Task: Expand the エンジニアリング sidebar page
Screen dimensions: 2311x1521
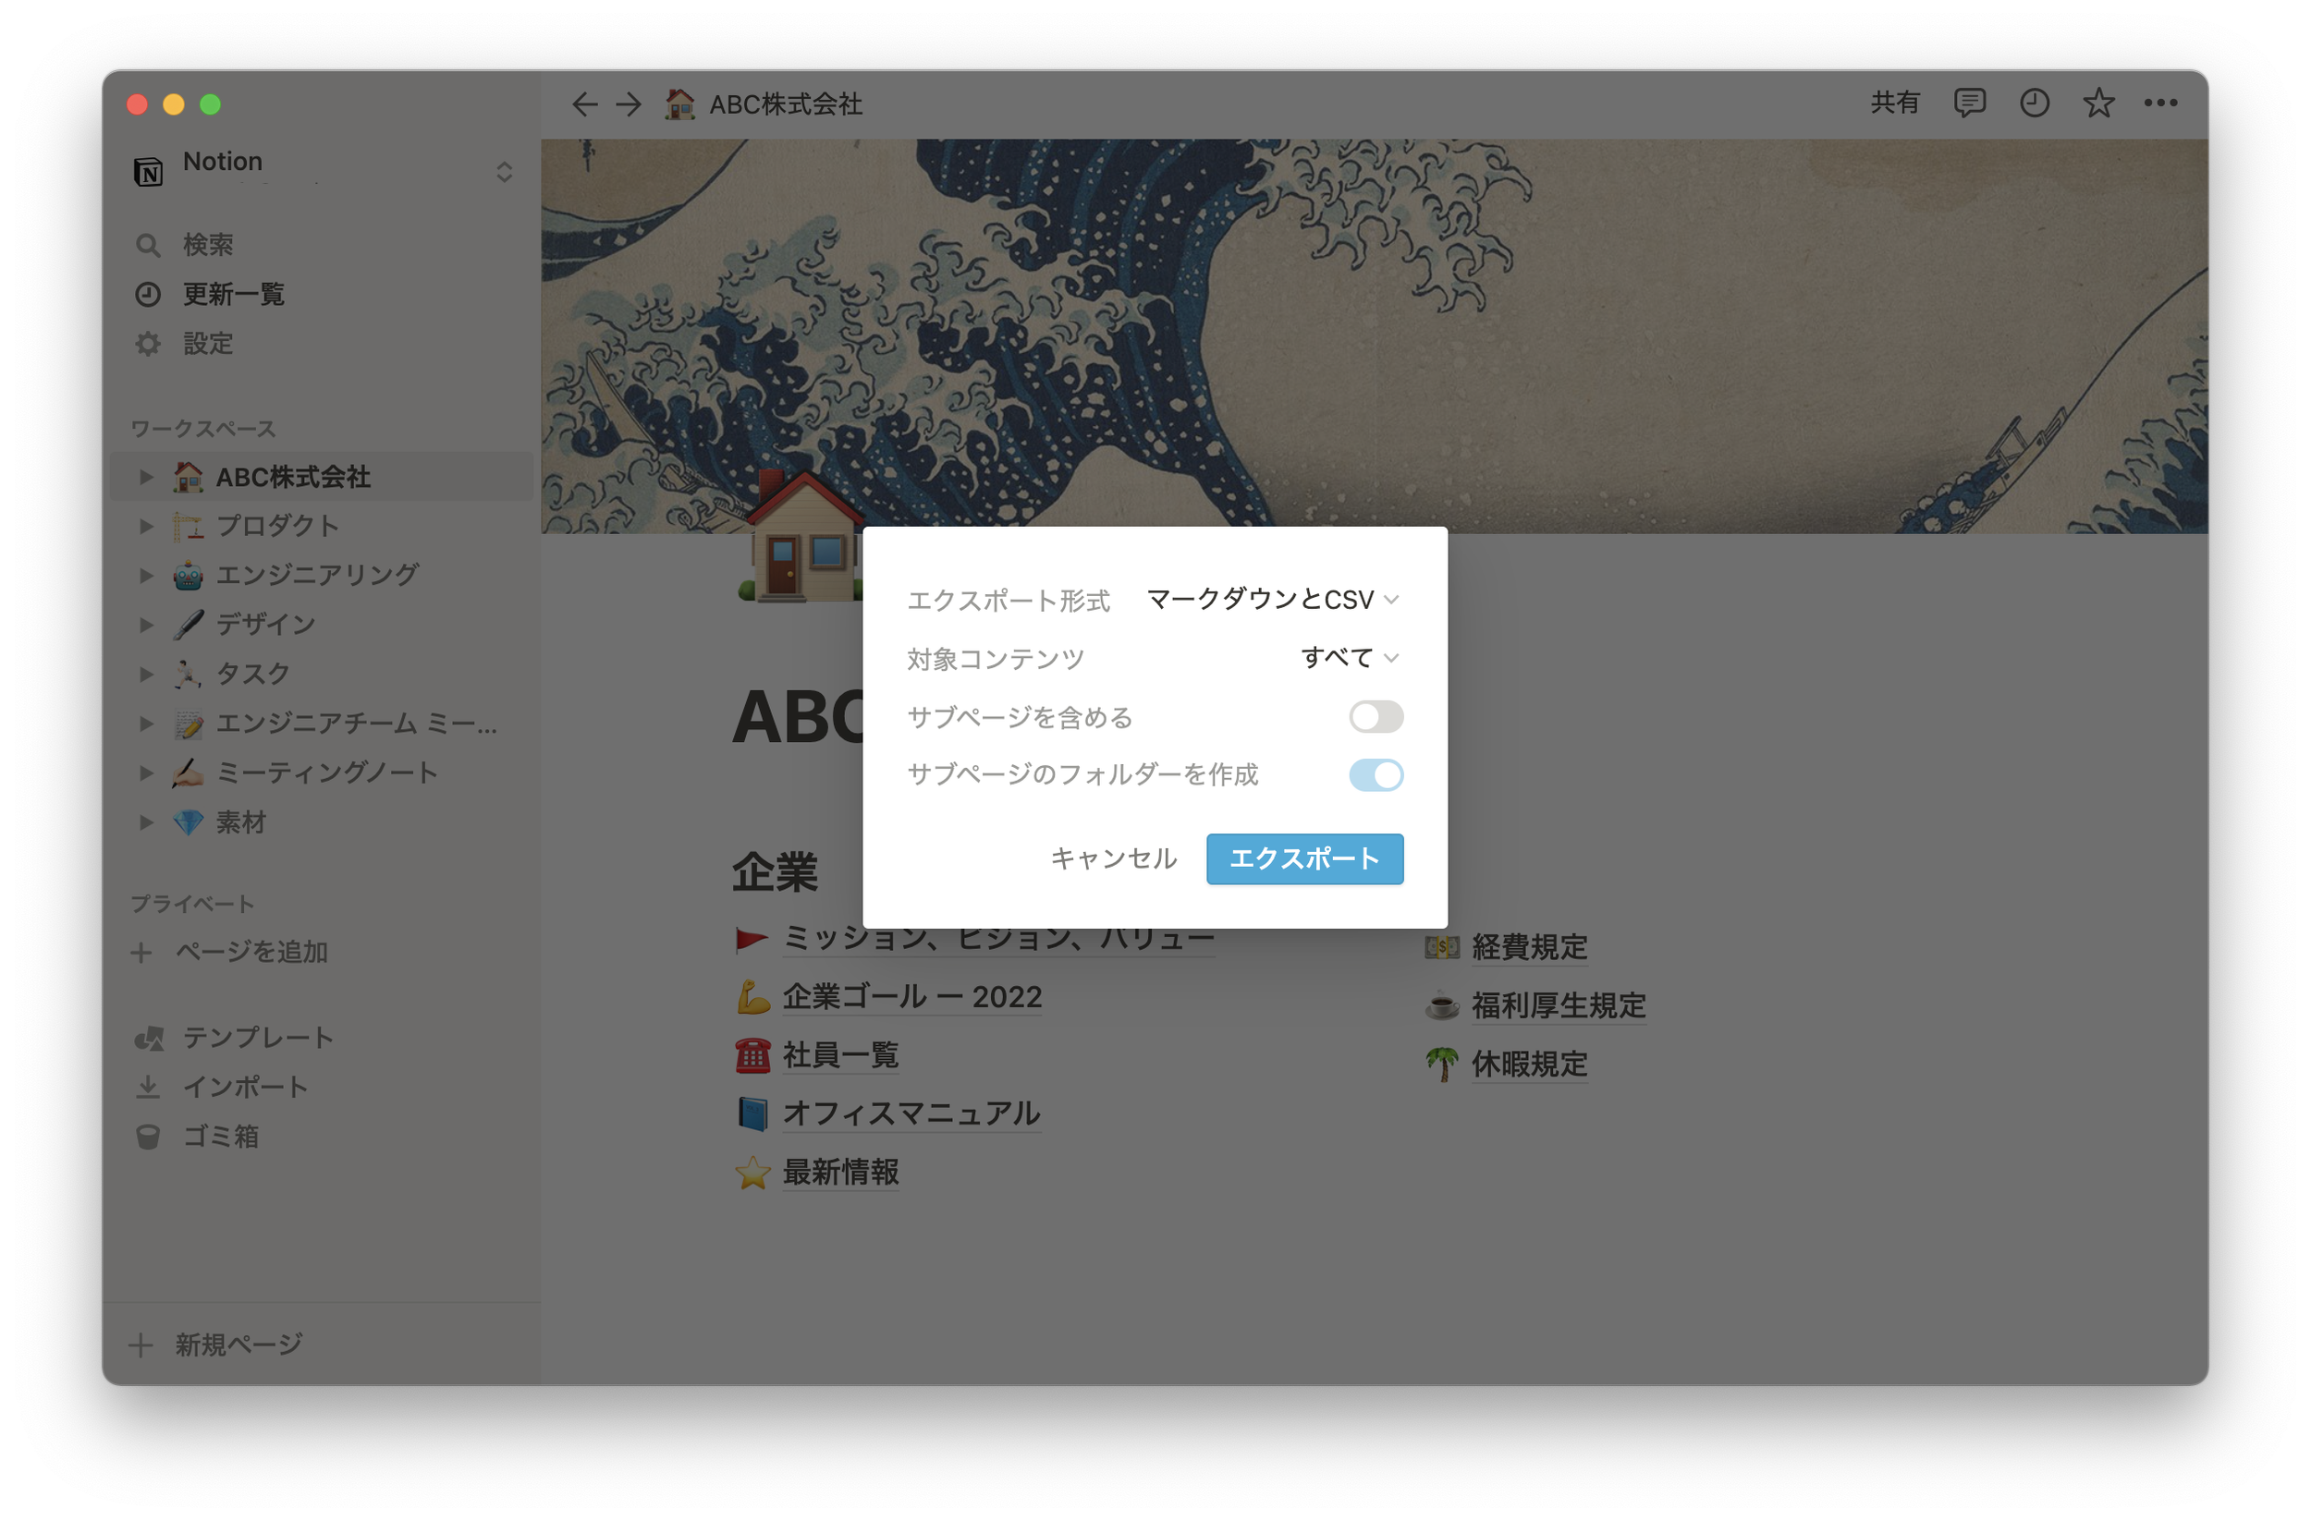Action: 146,575
